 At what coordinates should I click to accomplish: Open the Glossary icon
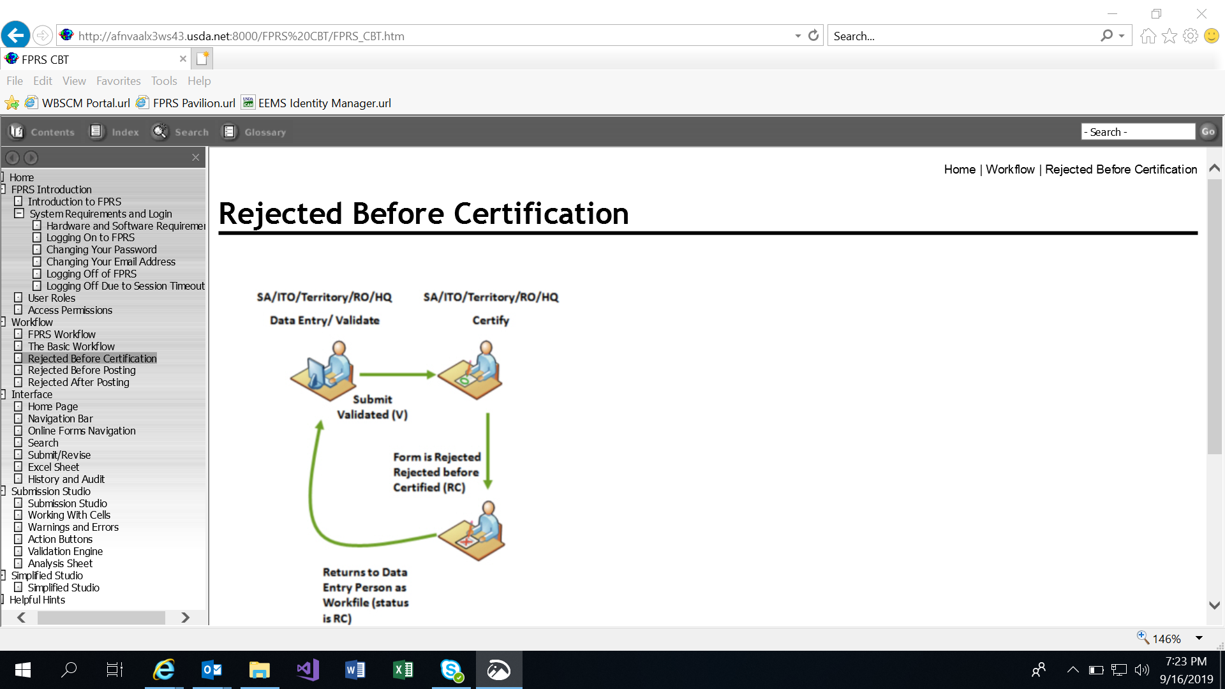[229, 131]
